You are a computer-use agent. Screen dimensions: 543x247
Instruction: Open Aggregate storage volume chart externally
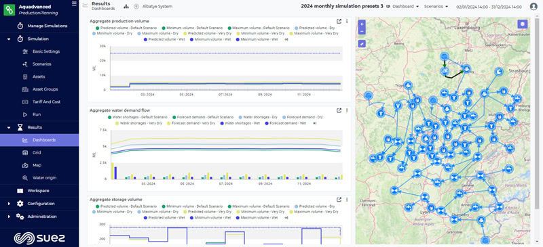pos(339,200)
